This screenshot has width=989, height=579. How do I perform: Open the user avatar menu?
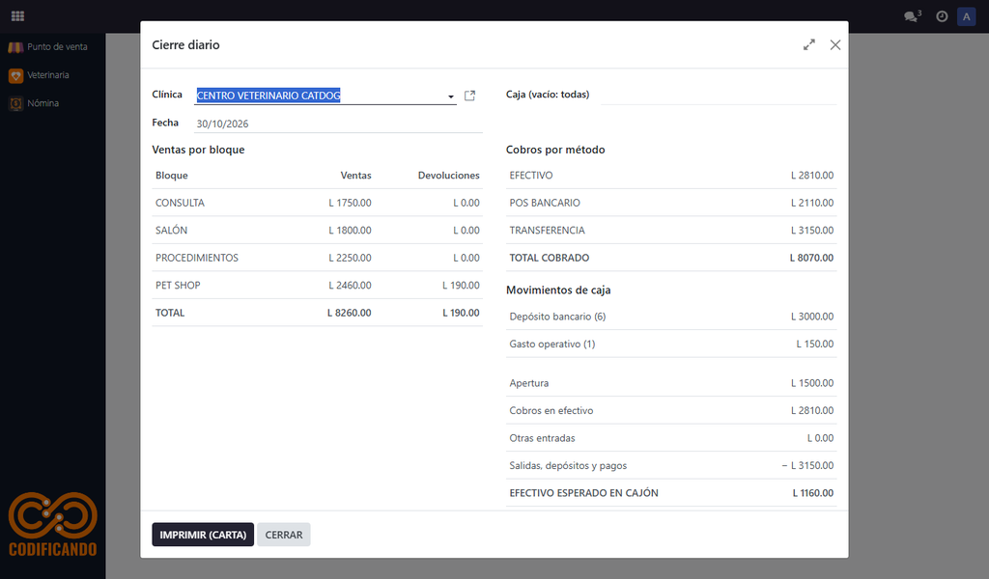coord(966,16)
